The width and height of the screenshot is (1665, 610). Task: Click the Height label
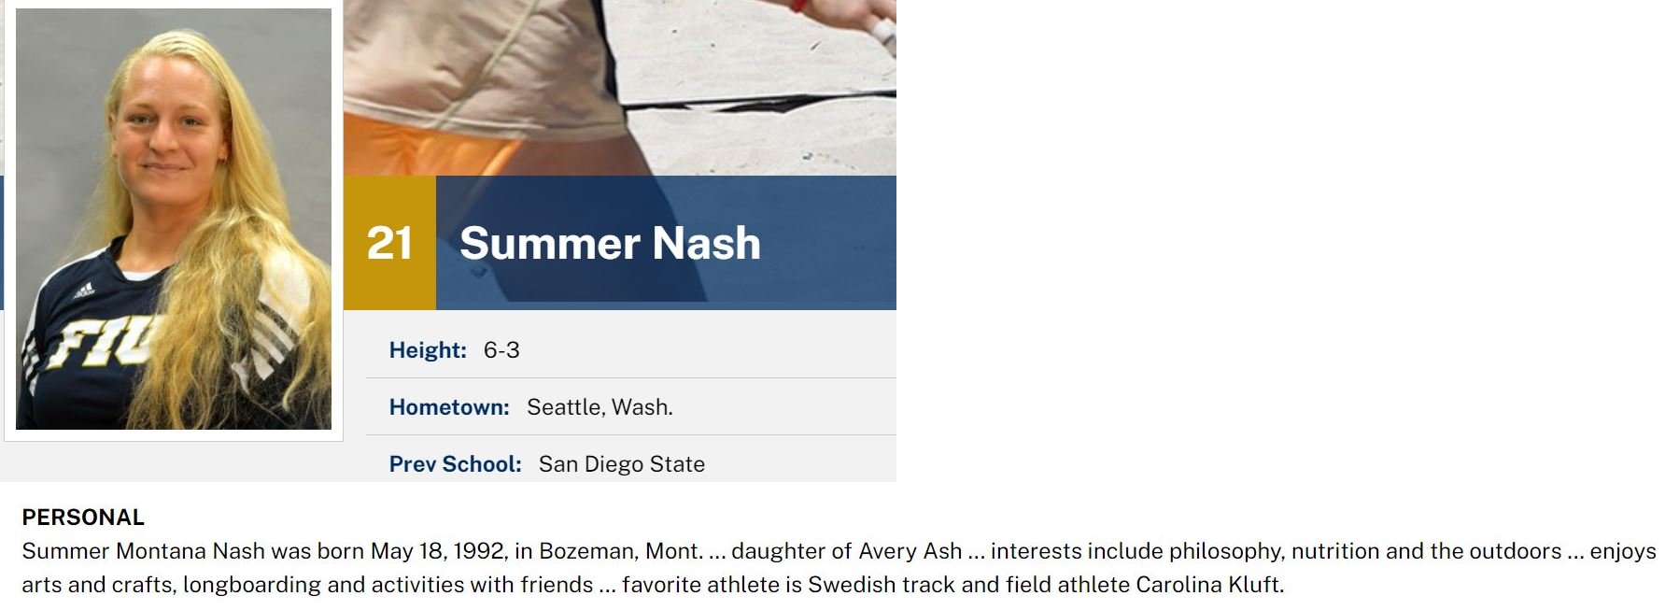click(428, 350)
